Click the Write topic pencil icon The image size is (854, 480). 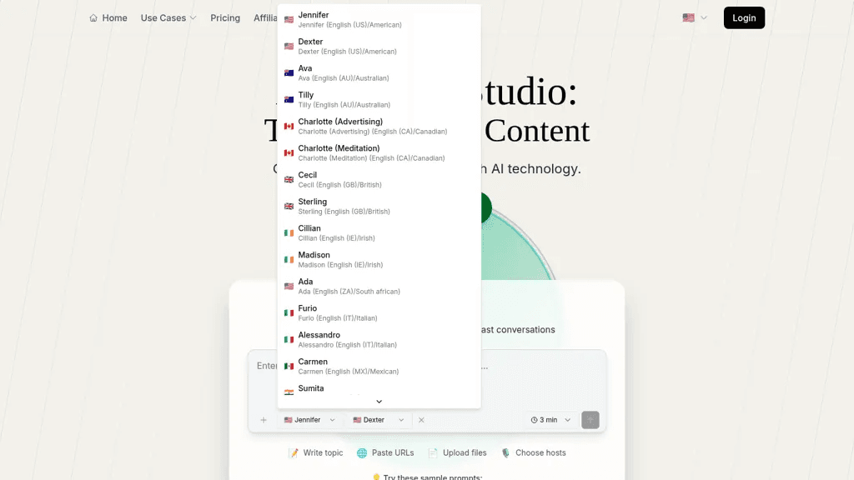[294, 452]
